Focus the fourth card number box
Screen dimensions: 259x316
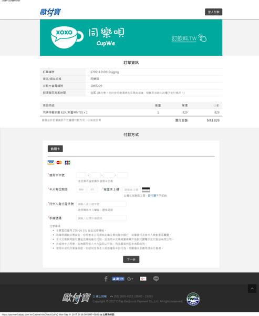pos(122,175)
